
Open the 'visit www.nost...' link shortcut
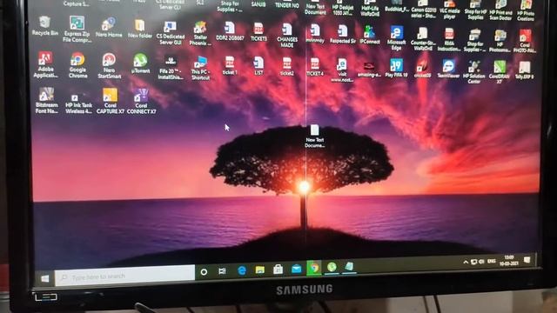342,70
